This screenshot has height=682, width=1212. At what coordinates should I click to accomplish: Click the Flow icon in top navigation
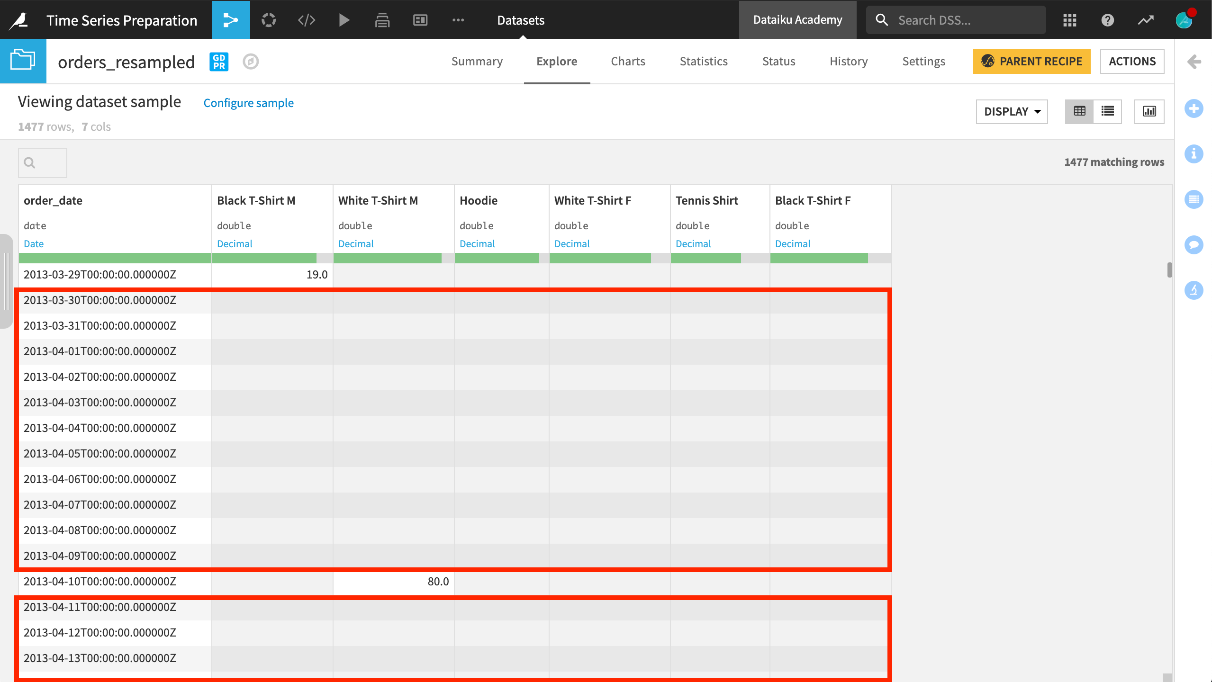pyautogui.click(x=231, y=20)
